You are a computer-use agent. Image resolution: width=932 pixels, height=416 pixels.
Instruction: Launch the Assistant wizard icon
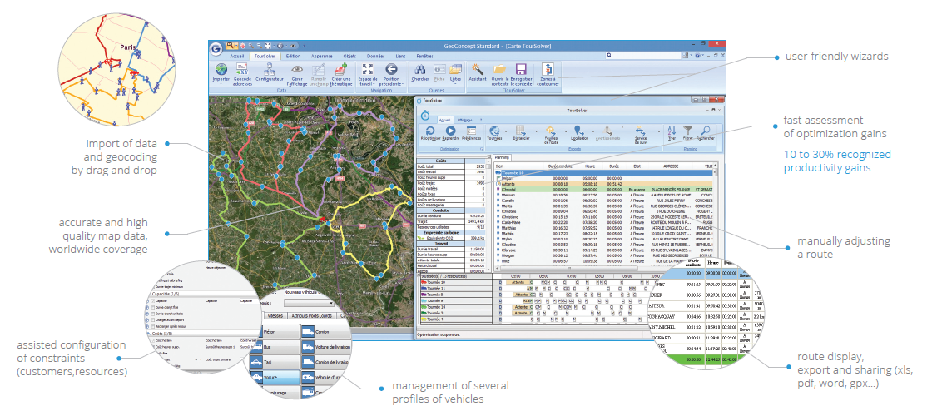click(x=477, y=72)
